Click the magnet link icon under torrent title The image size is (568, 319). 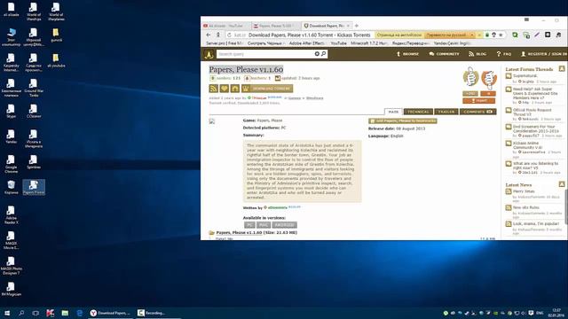(x=235, y=89)
